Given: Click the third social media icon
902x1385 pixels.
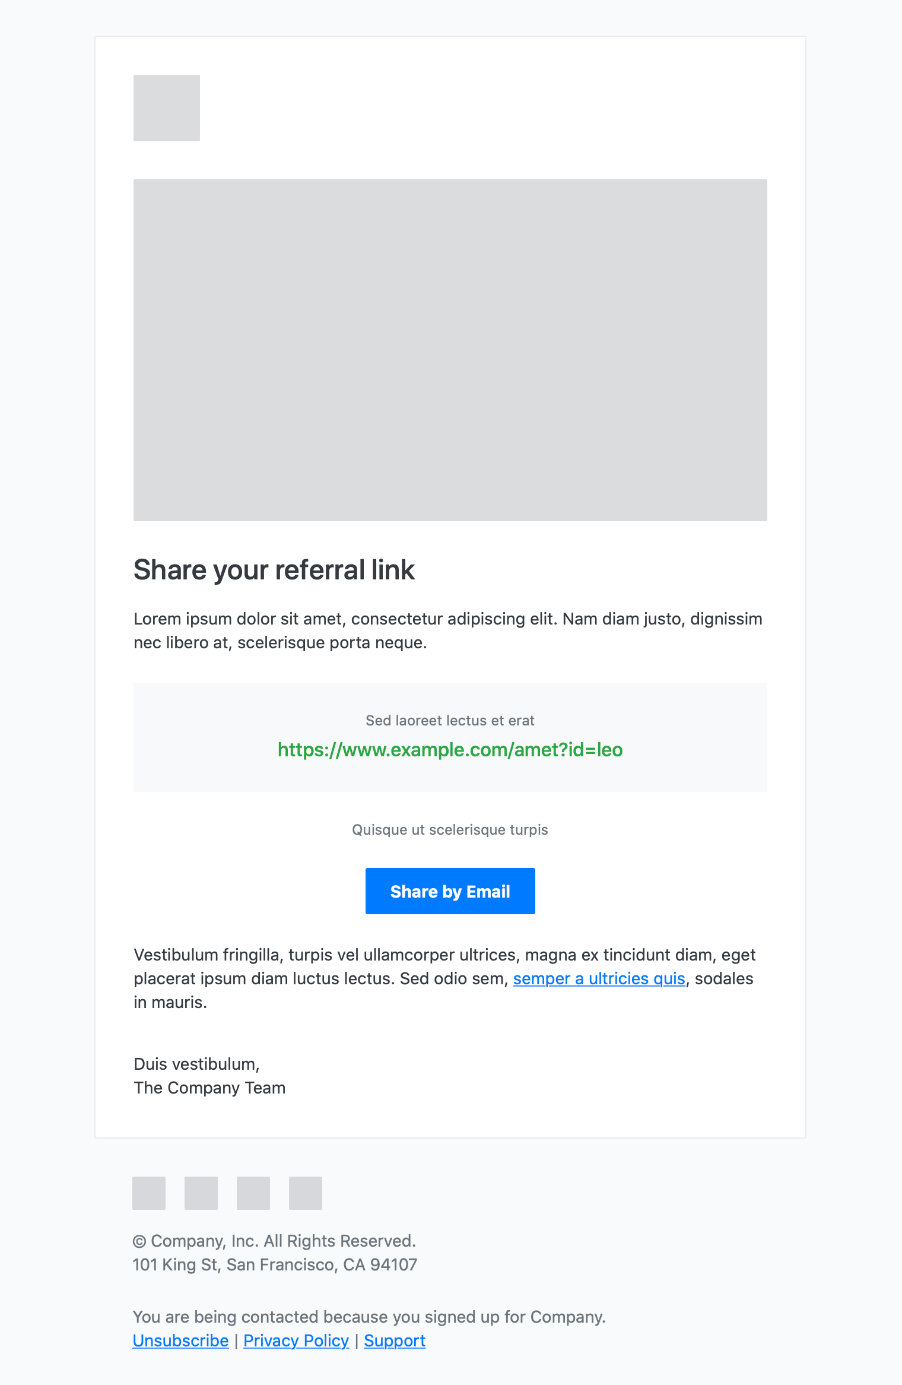Looking at the screenshot, I should (x=253, y=1193).
